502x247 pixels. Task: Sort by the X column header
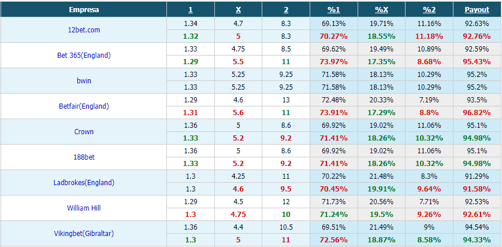point(238,10)
